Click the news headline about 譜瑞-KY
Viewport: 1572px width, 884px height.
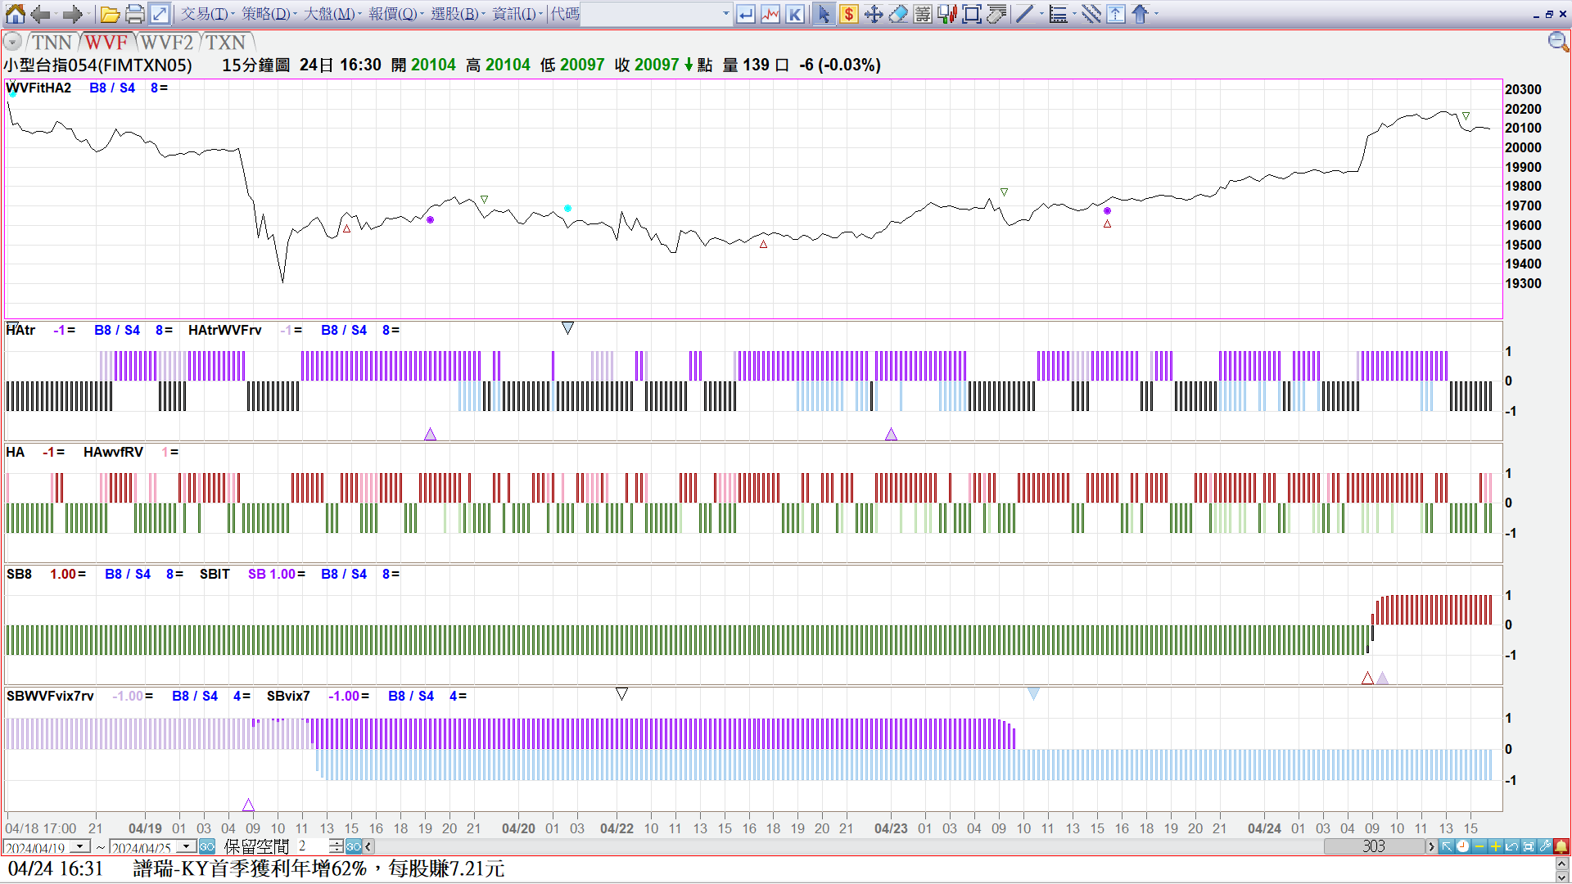click(319, 868)
